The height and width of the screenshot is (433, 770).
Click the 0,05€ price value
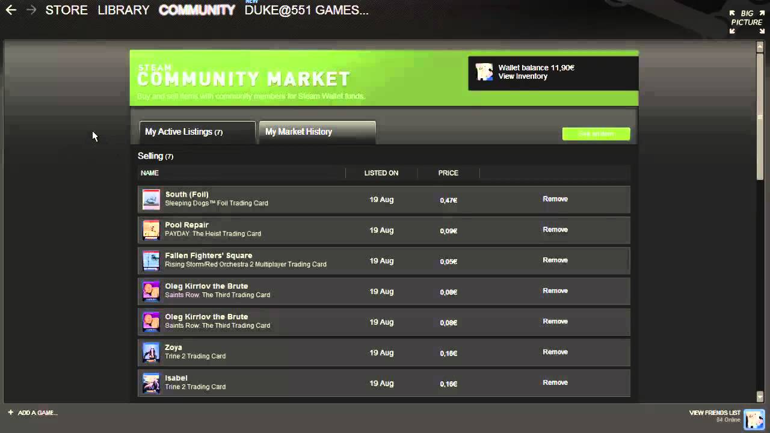point(448,262)
